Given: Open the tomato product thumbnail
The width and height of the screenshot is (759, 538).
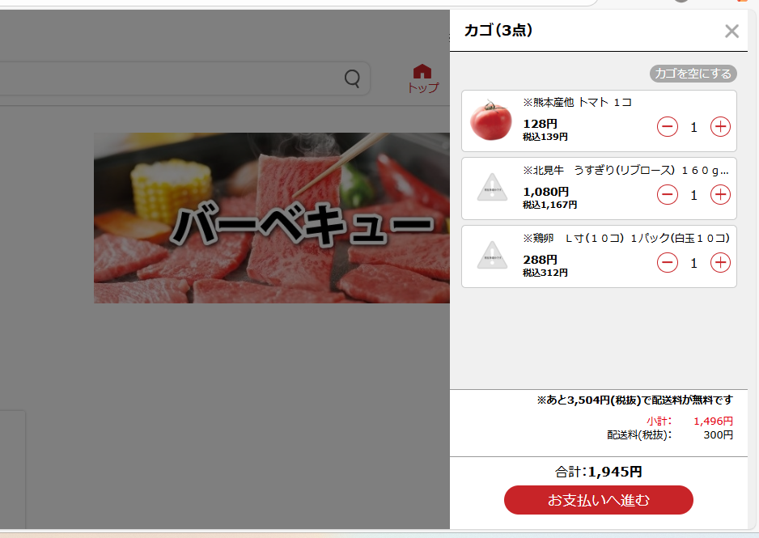Looking at the screenshot, I should [491, 121].
